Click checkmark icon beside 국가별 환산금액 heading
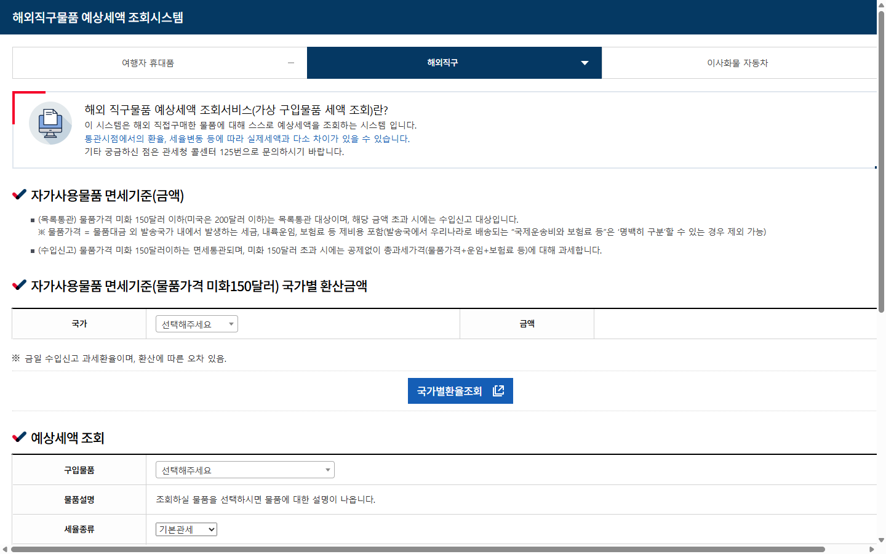 tap(19, 285)
